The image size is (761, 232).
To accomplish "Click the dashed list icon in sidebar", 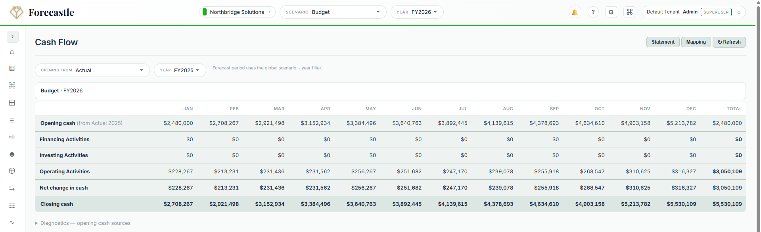I will [x=12, y=205].
